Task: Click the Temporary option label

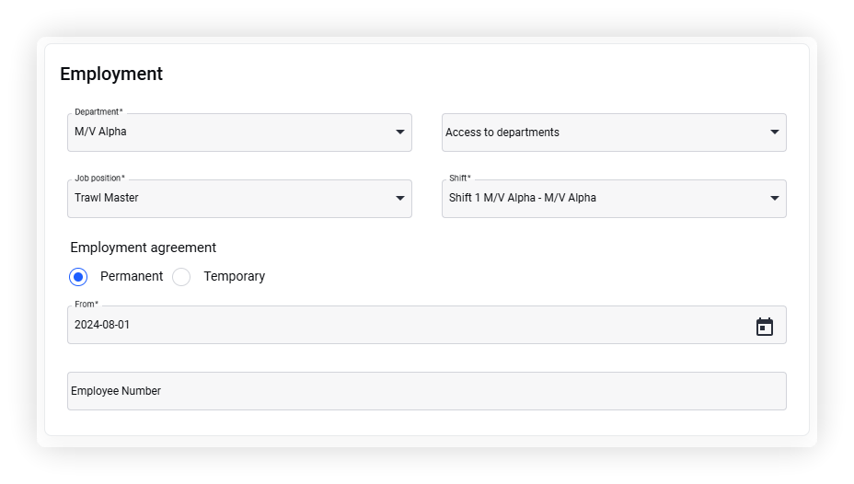Action: click(234, 277)
